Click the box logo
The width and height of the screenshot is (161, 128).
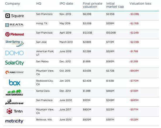14,82
